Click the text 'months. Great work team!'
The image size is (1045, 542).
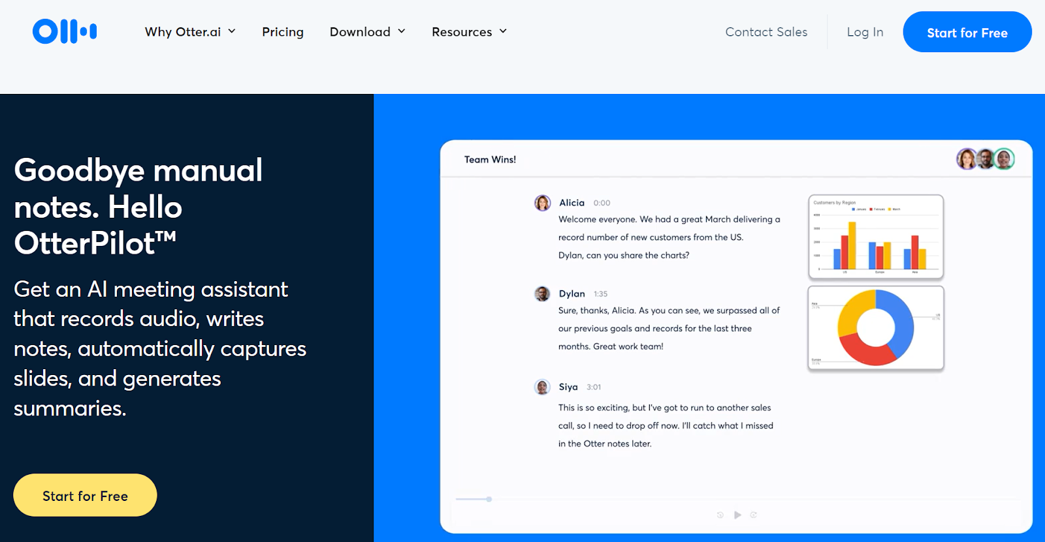coord(611,346)
